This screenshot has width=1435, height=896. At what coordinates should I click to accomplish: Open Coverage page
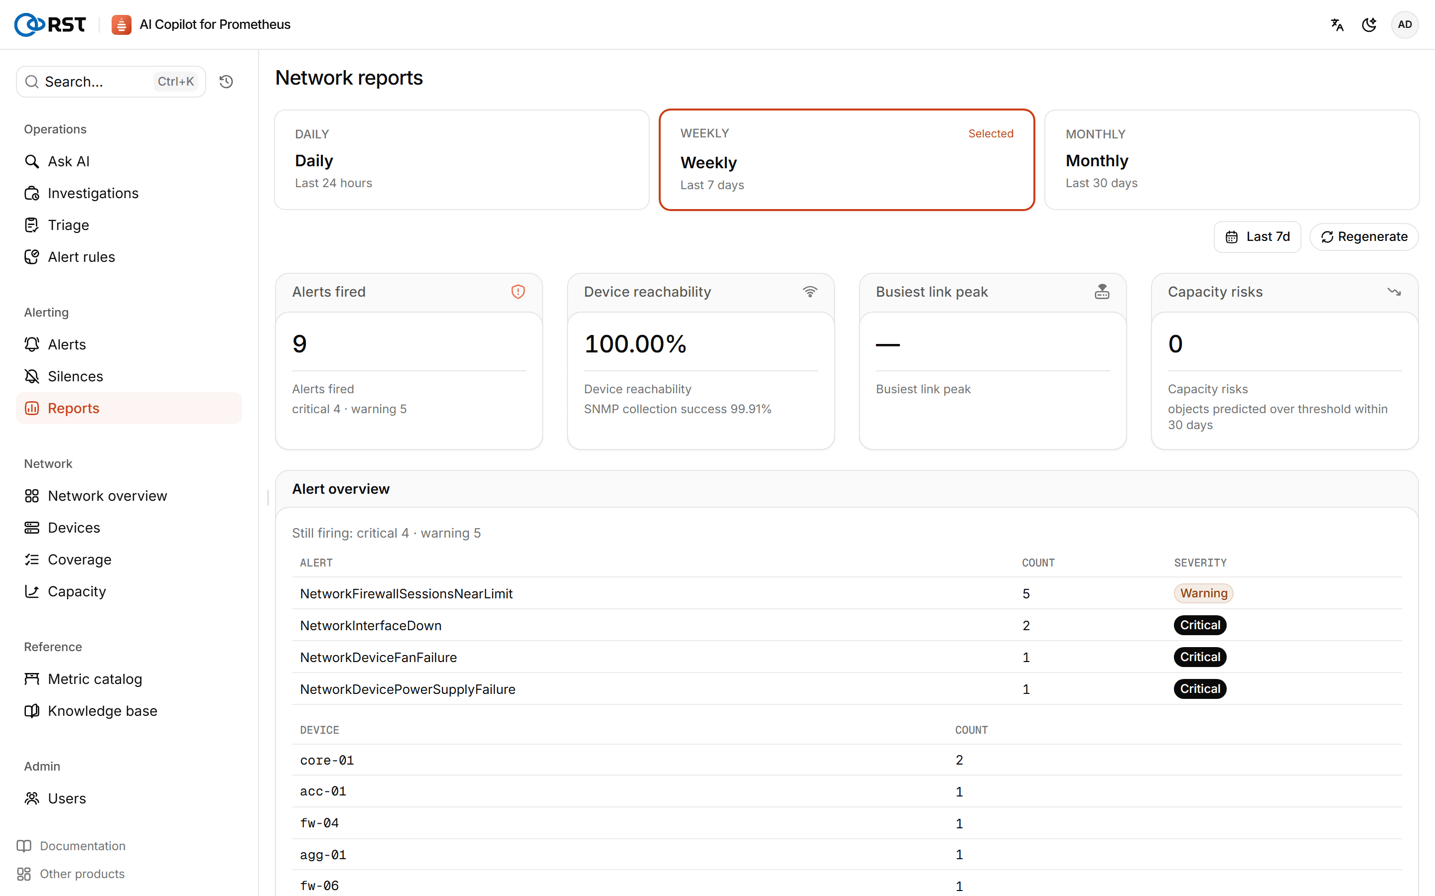129,560
